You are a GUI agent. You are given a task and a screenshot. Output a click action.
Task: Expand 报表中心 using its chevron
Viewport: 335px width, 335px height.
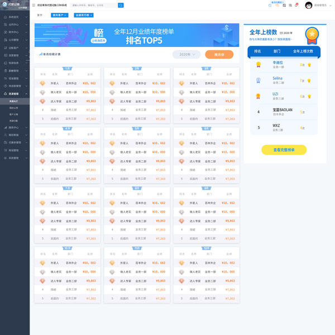click(x=26, y=127)
